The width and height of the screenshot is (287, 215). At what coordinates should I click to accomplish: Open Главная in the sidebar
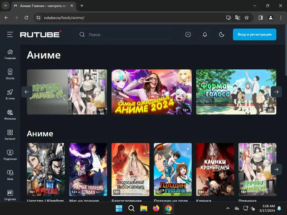tap(10, 54)
